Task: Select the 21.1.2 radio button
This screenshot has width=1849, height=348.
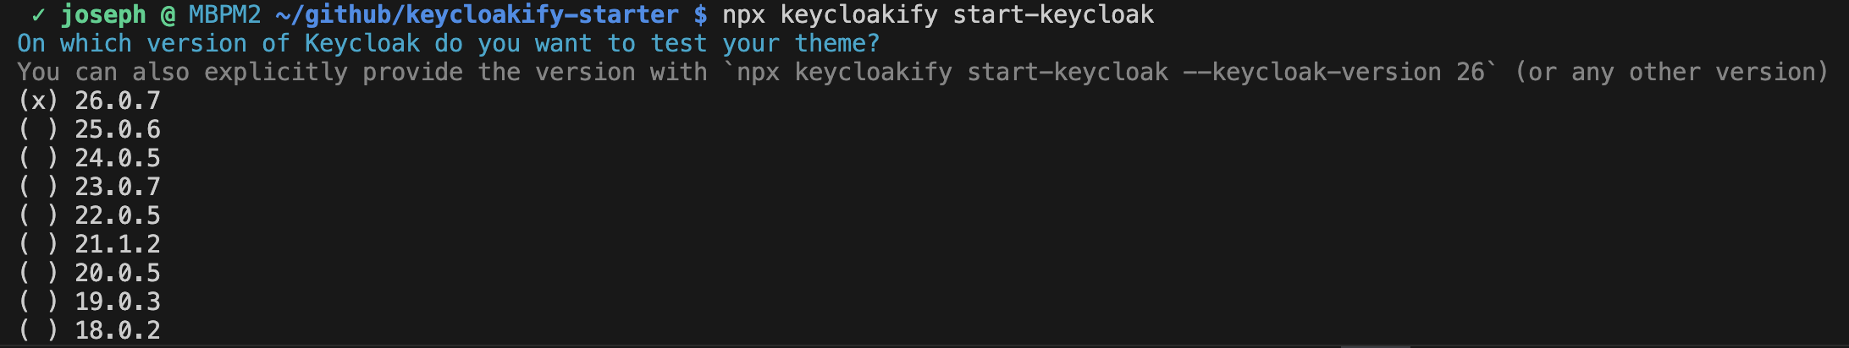Action: tap(38, 245)
